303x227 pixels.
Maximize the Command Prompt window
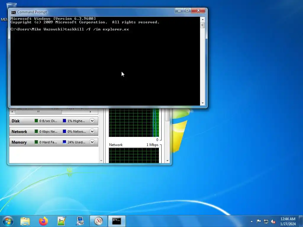(x=187, y=11)
